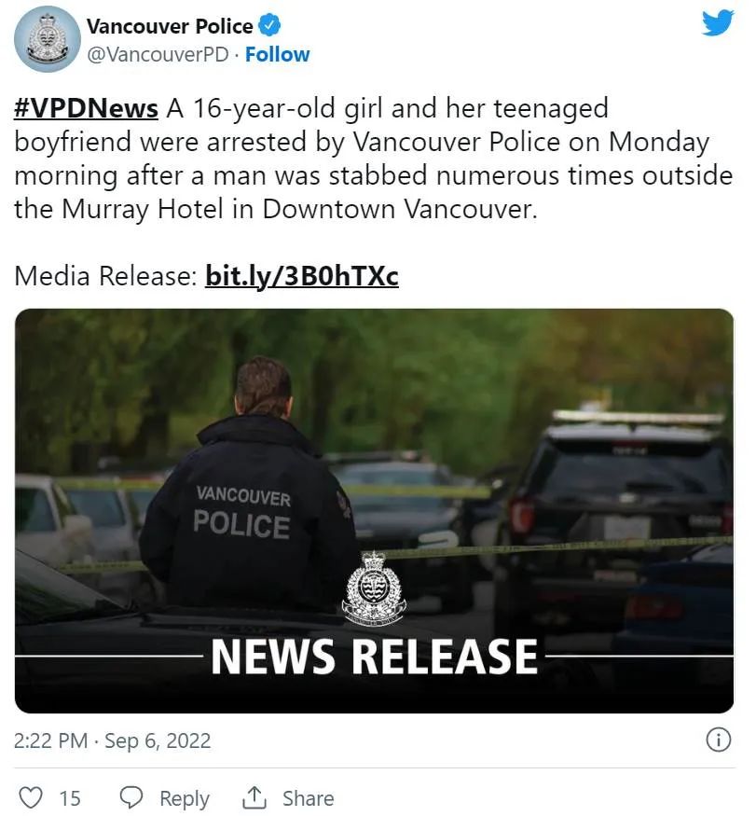Screen dimensions: 756x816
Task: Open the tweet info circle icon
Action: click(x=719, y=740)
